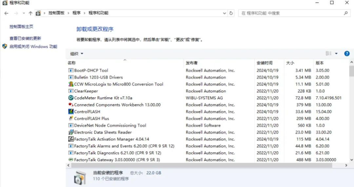Select the row Connected Components Workbench 13.00.00

click(x=208, y=105)
